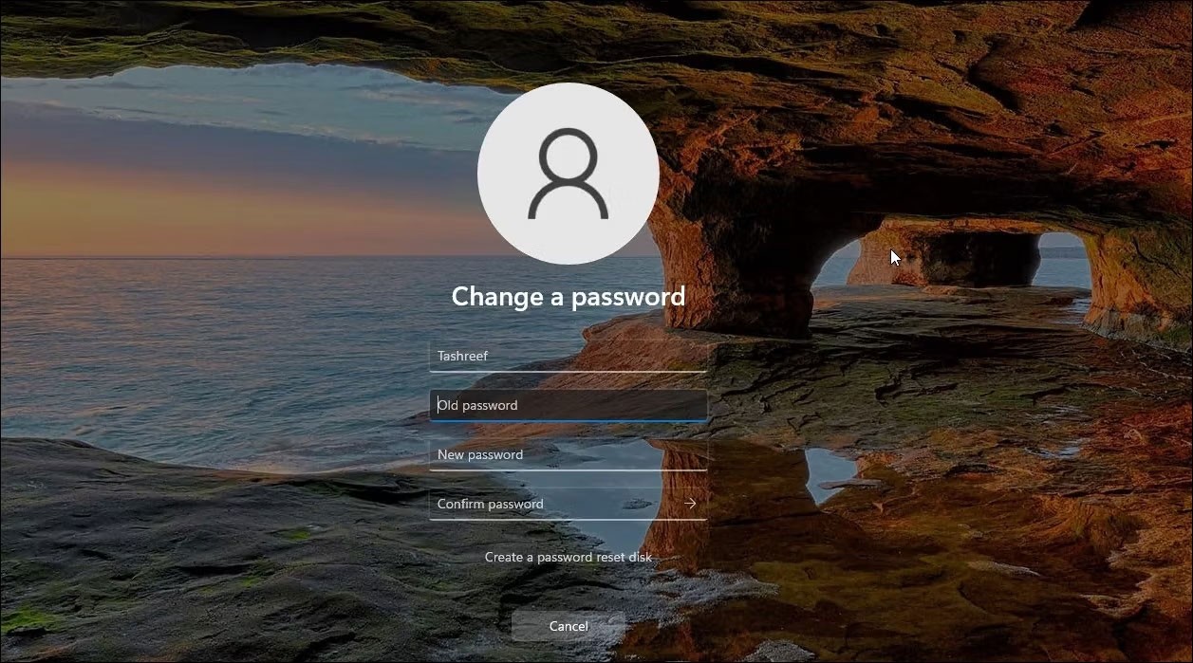Click into the Old password field
This screenshot has height=663, width=1193.
tap(568, 405)
